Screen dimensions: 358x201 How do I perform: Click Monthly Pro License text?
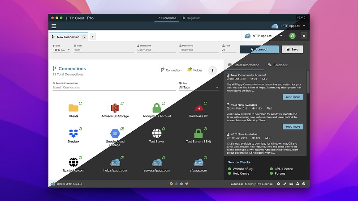tap(259, 184)
